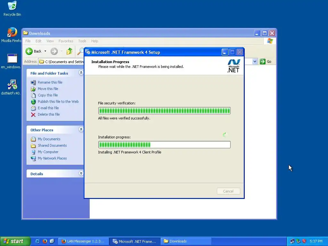
Task: Click Rename this file link
Action: coord(50,82)
